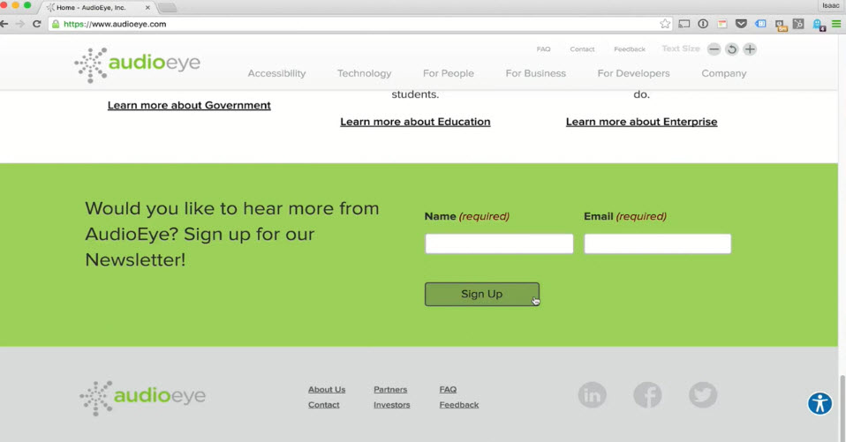846x442 pixels.
Task: Open Chrome's hamburger menu
Action: [835, 24]
